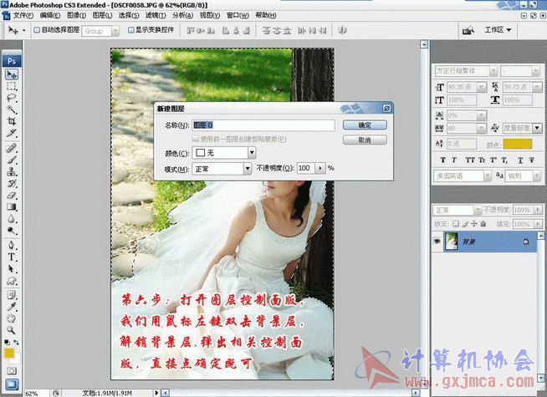Viewport: 547px width, 397px height.
Task: Select the History Brush tool
Action: tap(12, 183)
